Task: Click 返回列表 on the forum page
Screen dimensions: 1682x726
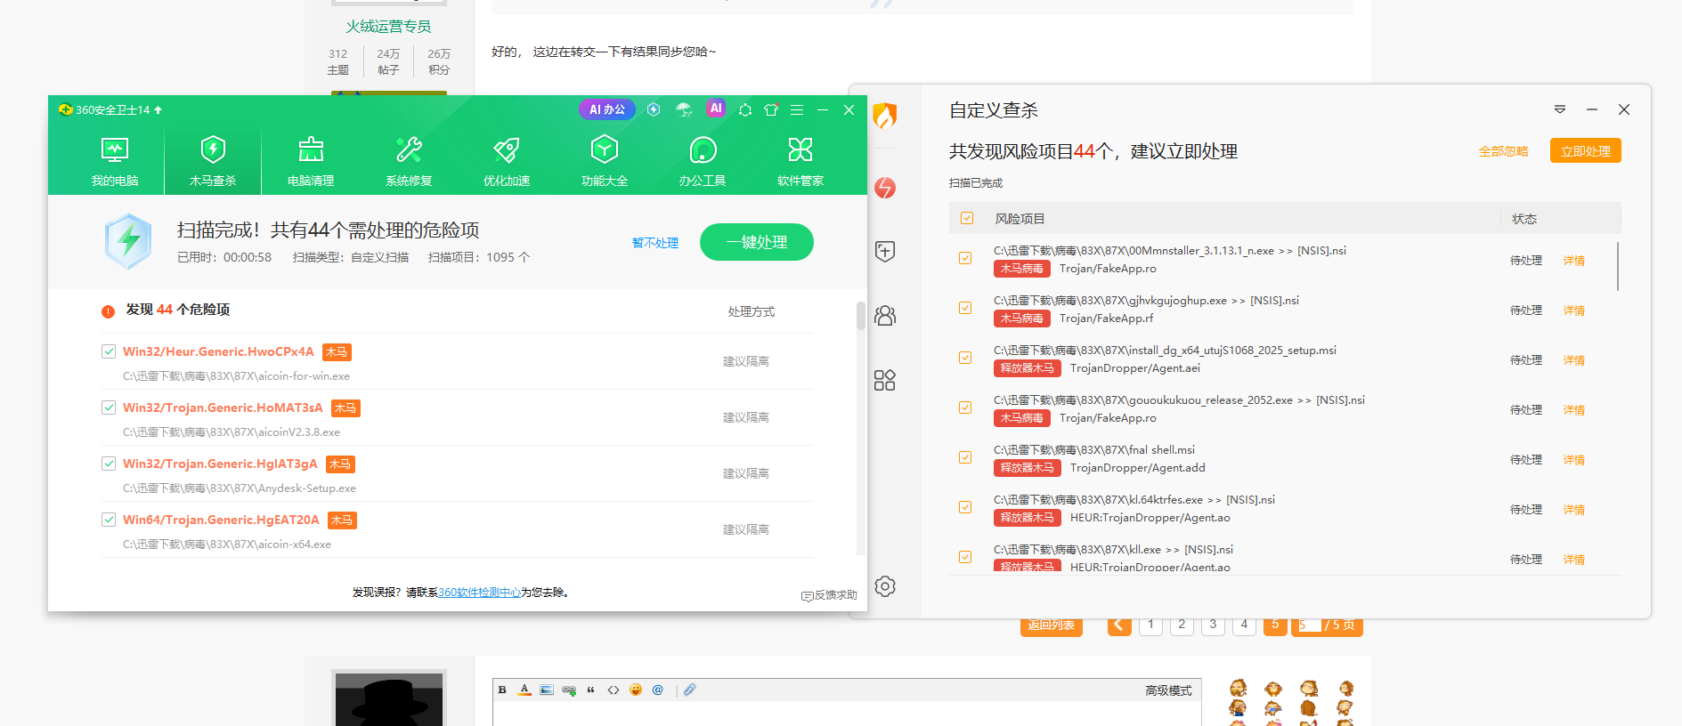Action: pos(1052,625)
